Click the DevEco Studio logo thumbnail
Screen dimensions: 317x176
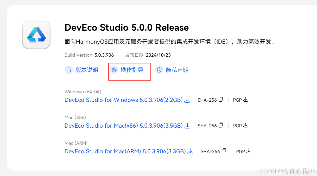coord(36,35)
